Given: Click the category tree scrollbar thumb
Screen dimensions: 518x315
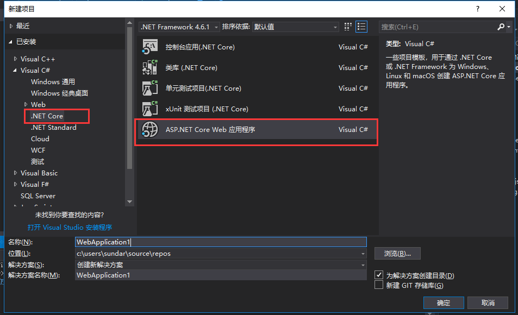Looking at the screenshot, I should [x=129, y=98].
